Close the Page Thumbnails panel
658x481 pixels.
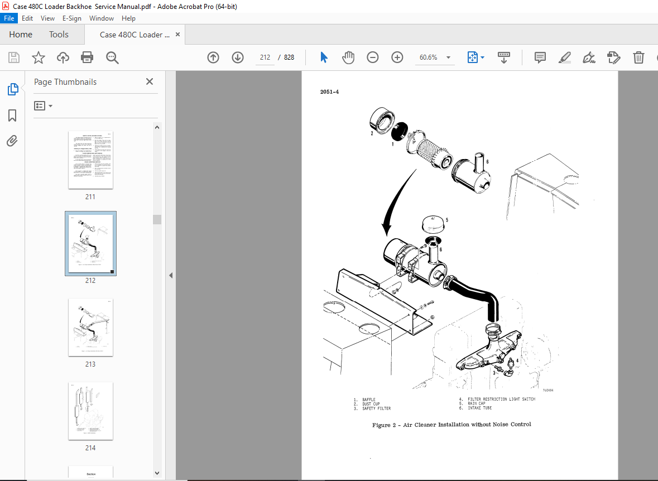coord(150,81)
